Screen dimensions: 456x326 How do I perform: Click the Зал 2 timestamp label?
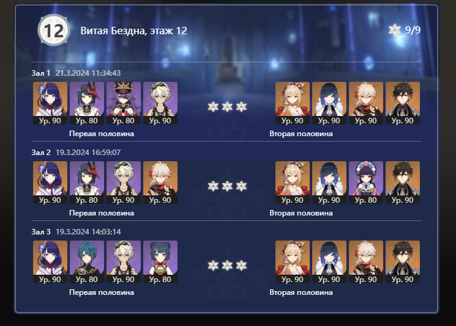coord(88,152)
